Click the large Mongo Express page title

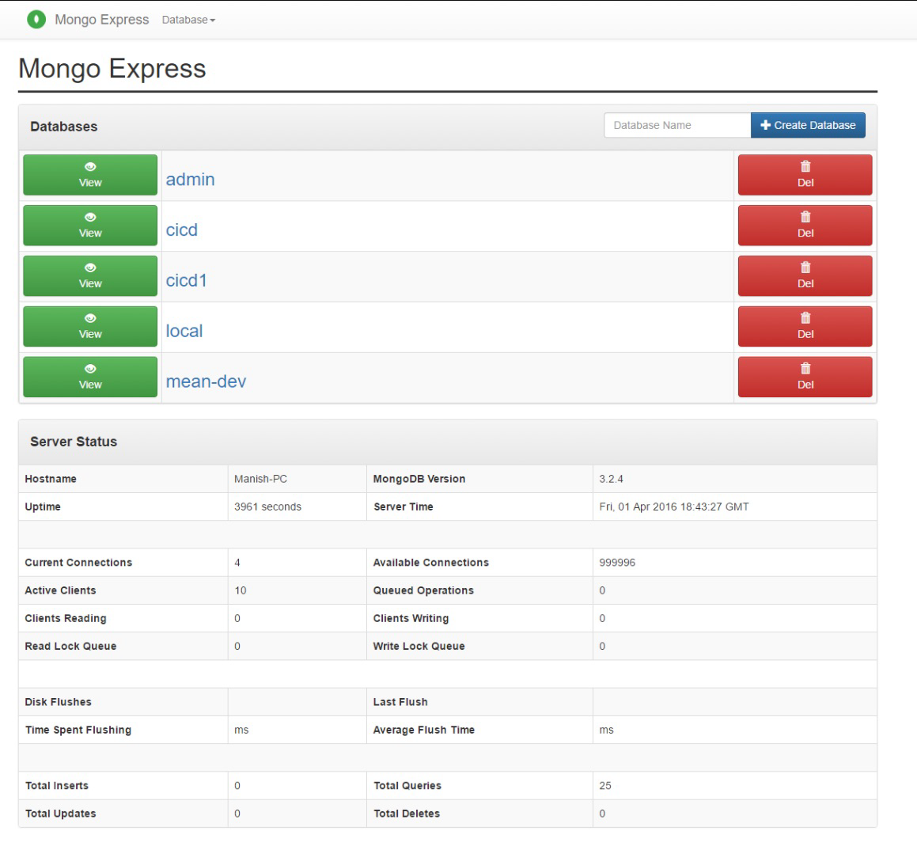(x=112, y=69)
